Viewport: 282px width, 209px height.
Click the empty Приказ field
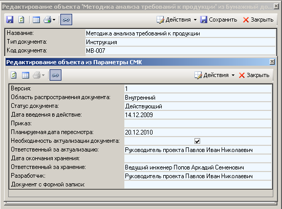click(198, 123)
